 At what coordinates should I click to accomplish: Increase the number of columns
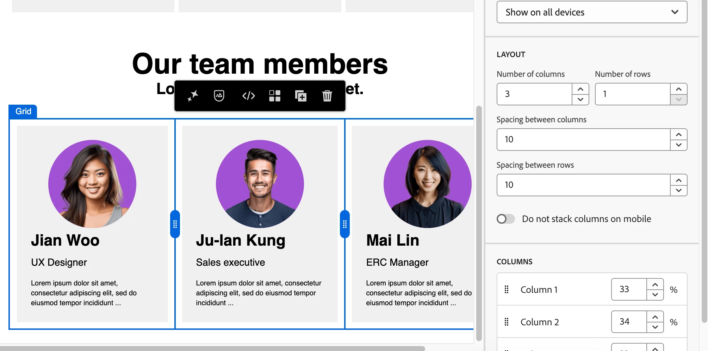(580, 89)
